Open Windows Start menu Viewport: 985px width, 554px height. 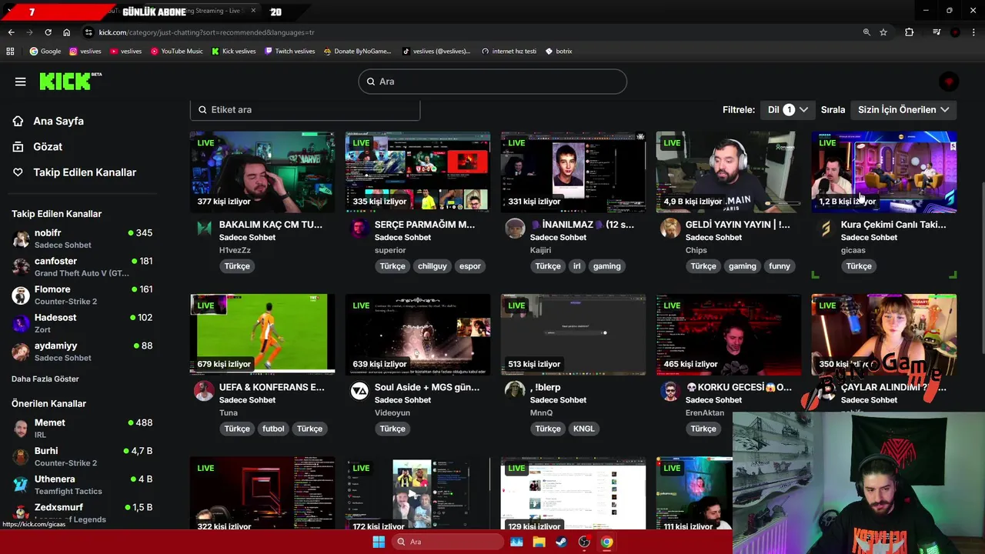(x=379, y=542)
